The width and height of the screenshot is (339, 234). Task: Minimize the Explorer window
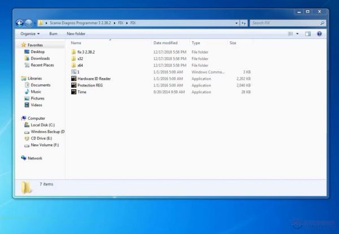tap(299, 12)
